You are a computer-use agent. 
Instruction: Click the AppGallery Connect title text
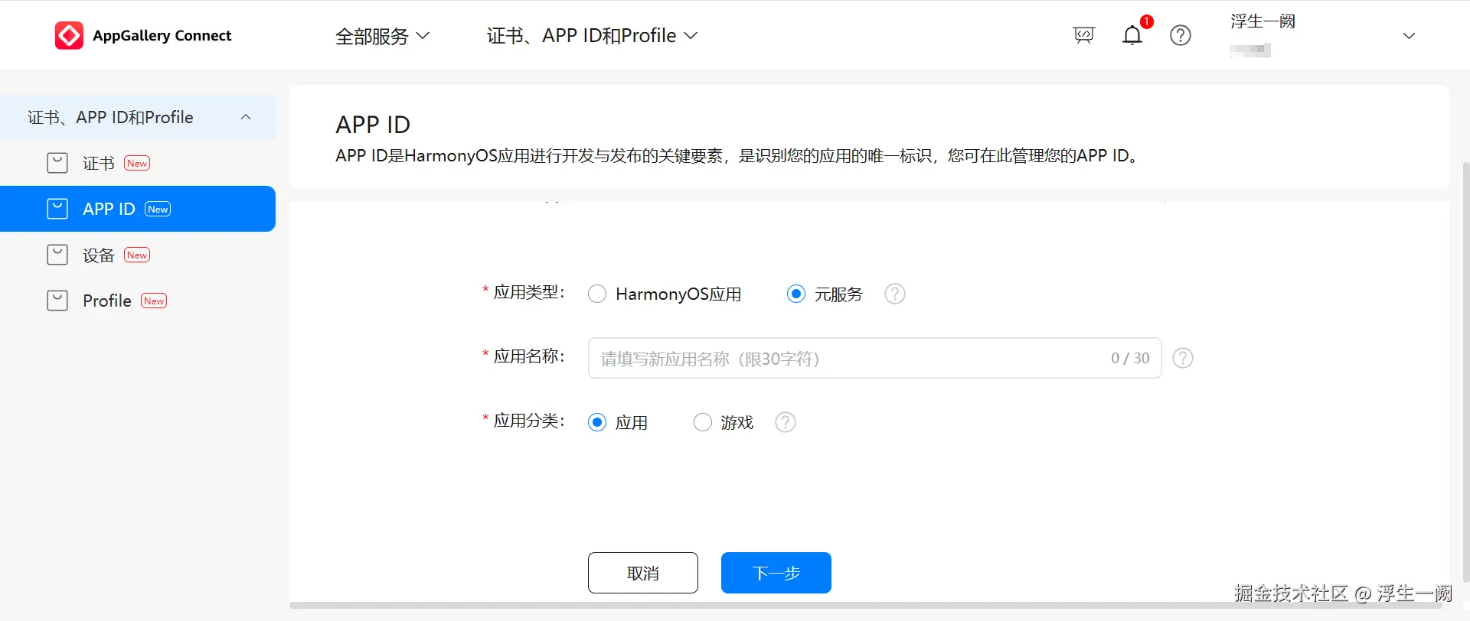[x=162, y=35]
